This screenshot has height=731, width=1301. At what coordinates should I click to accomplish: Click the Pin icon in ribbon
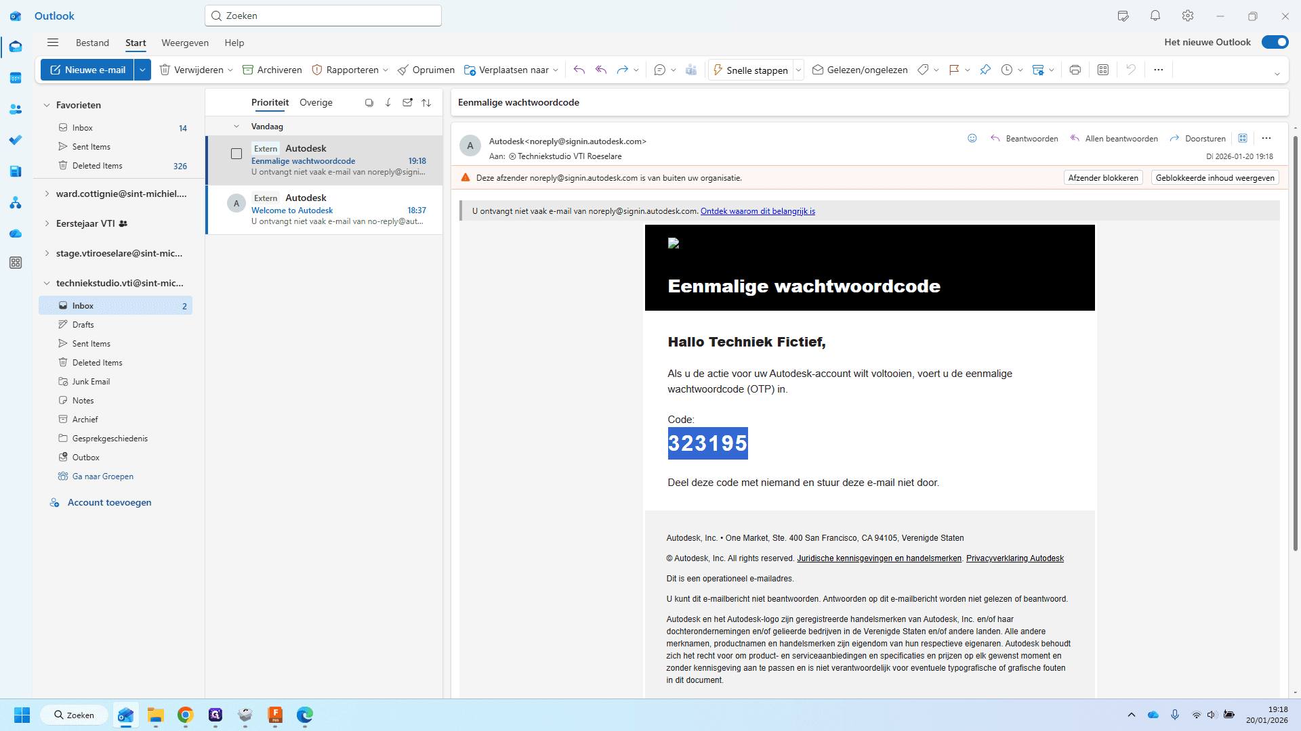(985, 70)
